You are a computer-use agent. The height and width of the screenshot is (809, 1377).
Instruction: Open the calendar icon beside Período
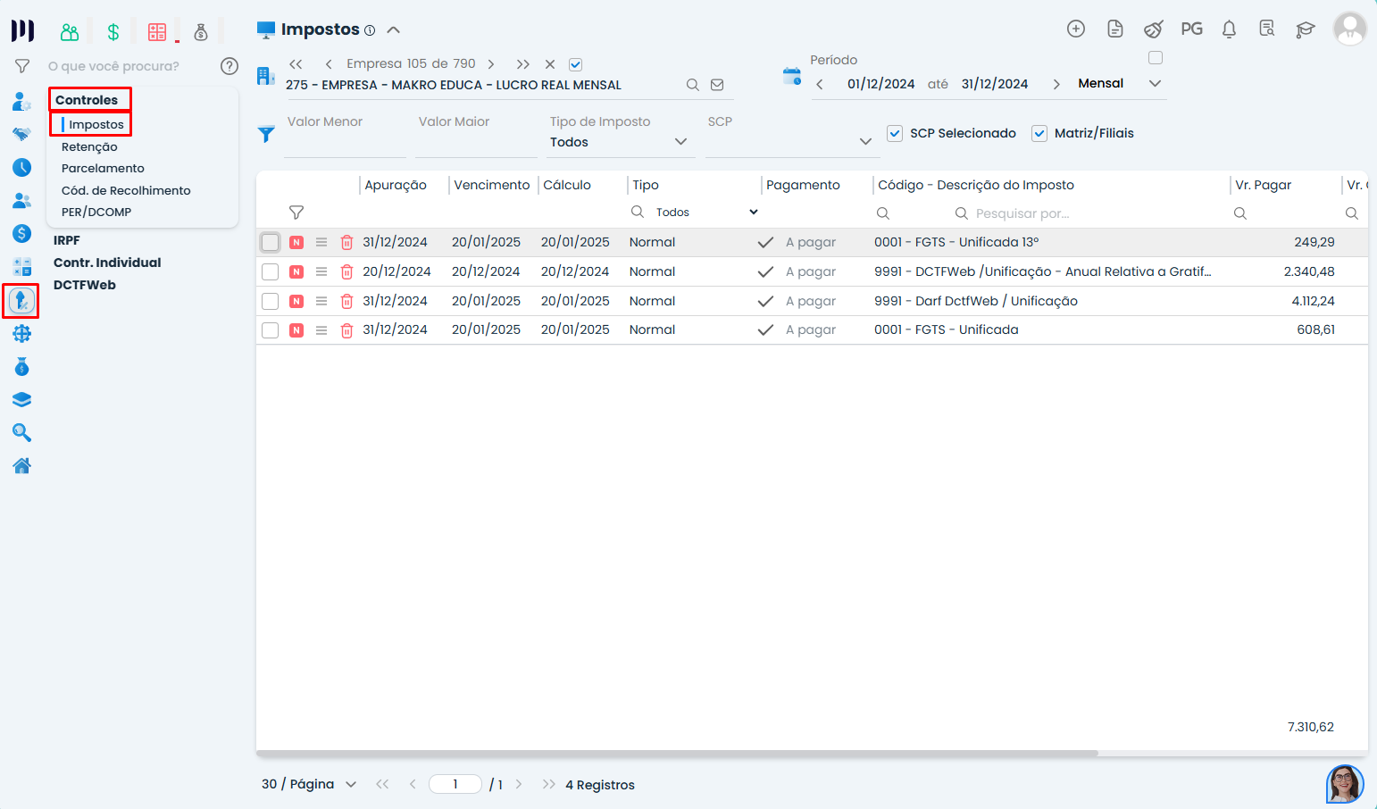pyautogui.click(x=792, y=77)
